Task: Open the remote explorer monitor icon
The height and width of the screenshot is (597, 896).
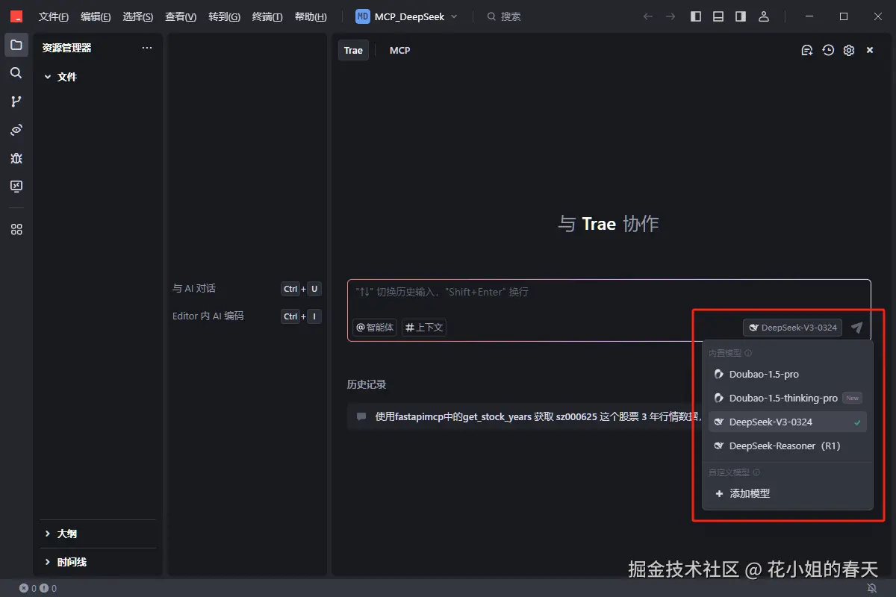Action: (16, 187)
